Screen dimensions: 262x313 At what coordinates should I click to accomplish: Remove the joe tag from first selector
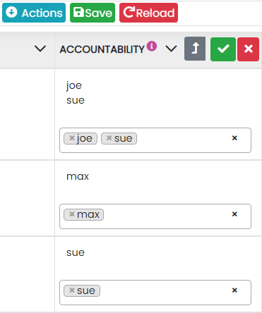(72, 138)
